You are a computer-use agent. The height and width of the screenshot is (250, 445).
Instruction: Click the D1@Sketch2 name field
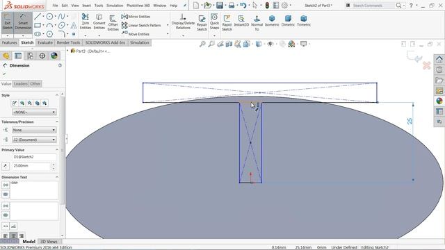[x=34, y=157]
